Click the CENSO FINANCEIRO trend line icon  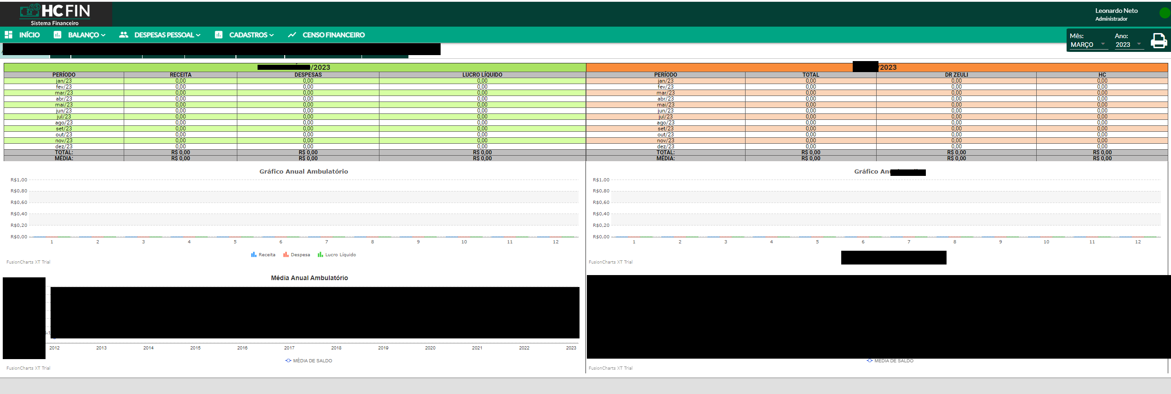pyautogui.click(x=292, y=35)
